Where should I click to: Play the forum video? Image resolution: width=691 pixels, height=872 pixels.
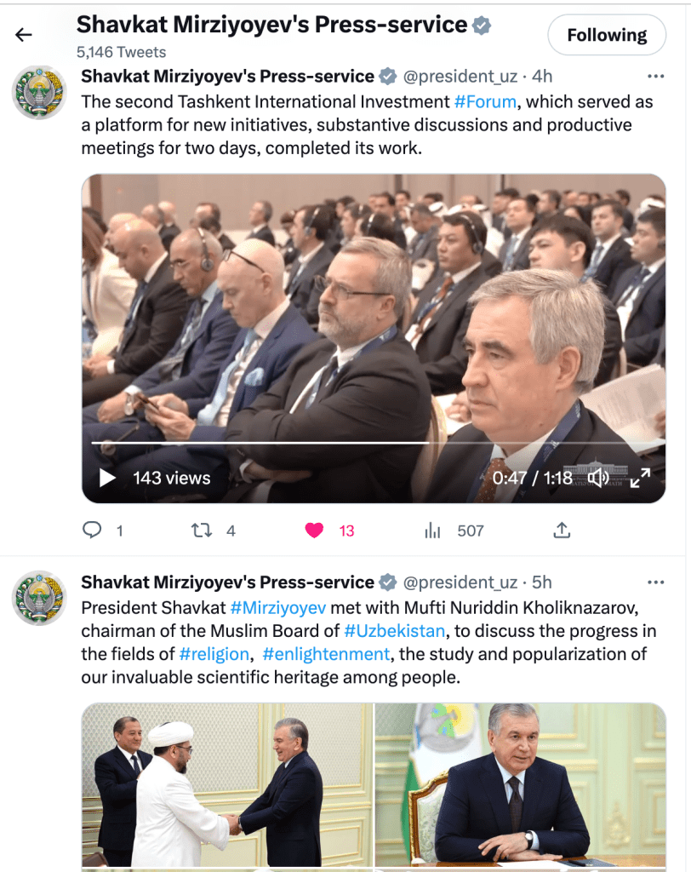[x=106, y=478]
